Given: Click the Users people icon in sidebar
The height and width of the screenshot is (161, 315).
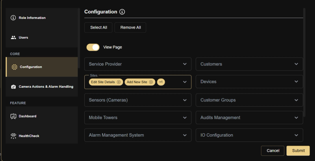Looking at the screenshot, I should coord(13,37).
